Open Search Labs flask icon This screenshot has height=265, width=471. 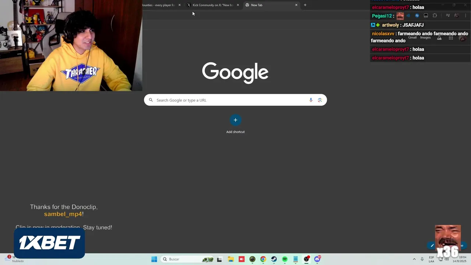tap(439, 38)
